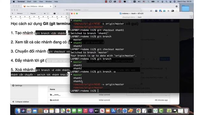Open the Apple menu
204x115 pixels.
tap(14, 2)
